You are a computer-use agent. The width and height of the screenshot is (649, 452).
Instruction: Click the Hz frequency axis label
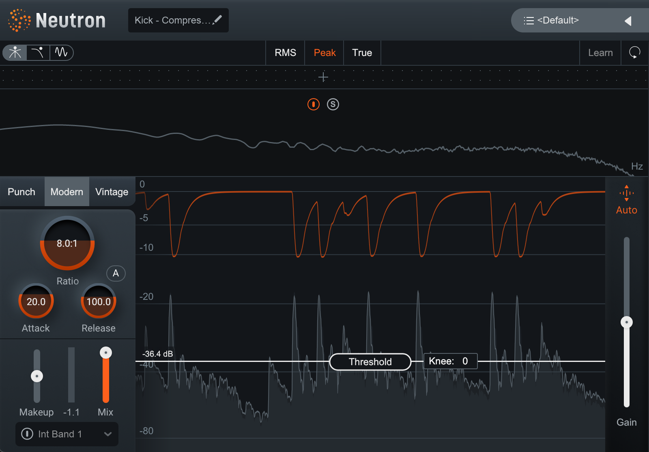tap(637, 166)
